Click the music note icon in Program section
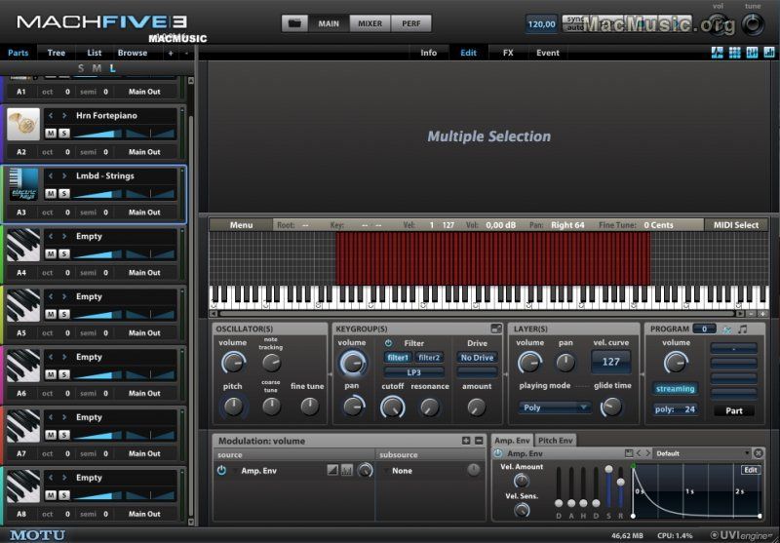 pos(743,330)
